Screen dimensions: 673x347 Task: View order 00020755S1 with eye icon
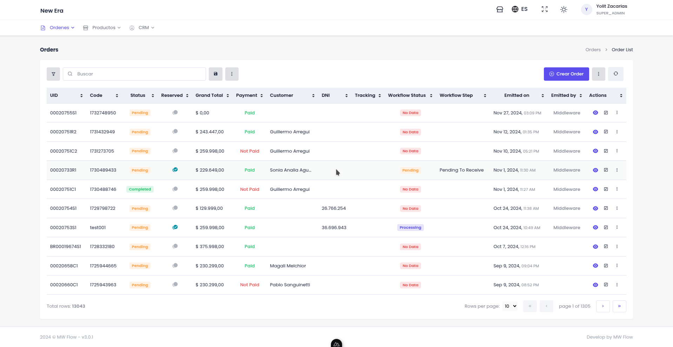(x=595, y=113)
